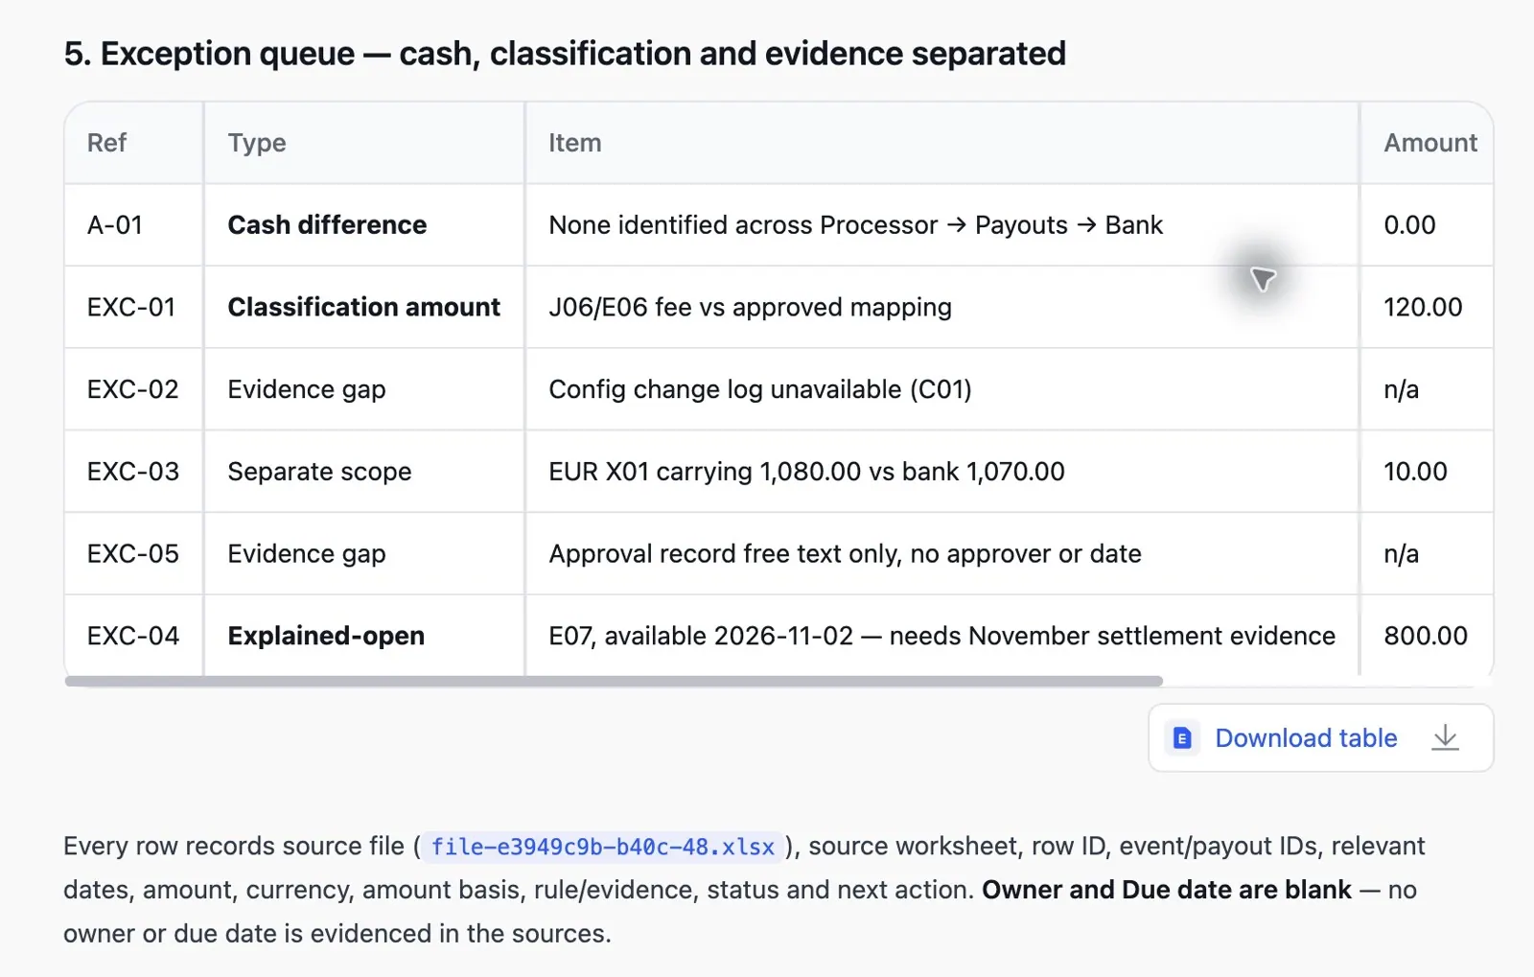Click the download arrow icon
Screen dimensions: 1534x977
pos(1445,737)
